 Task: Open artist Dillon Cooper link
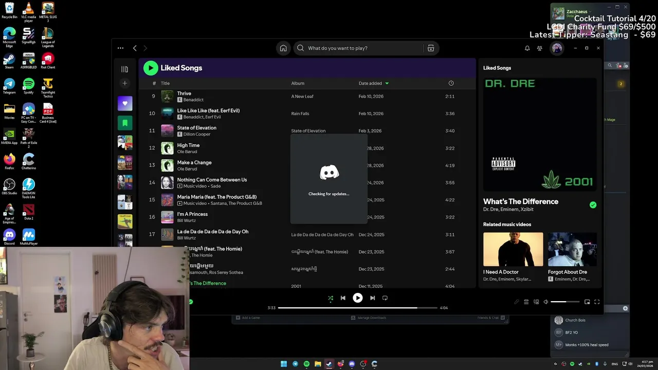click(x=197, y=134)
